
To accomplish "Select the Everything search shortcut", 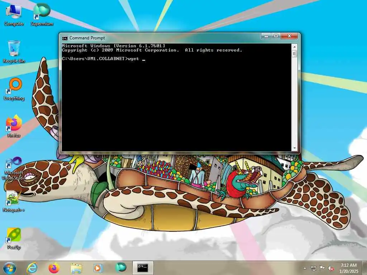I will pyautogui.click(x=14, y=89).
